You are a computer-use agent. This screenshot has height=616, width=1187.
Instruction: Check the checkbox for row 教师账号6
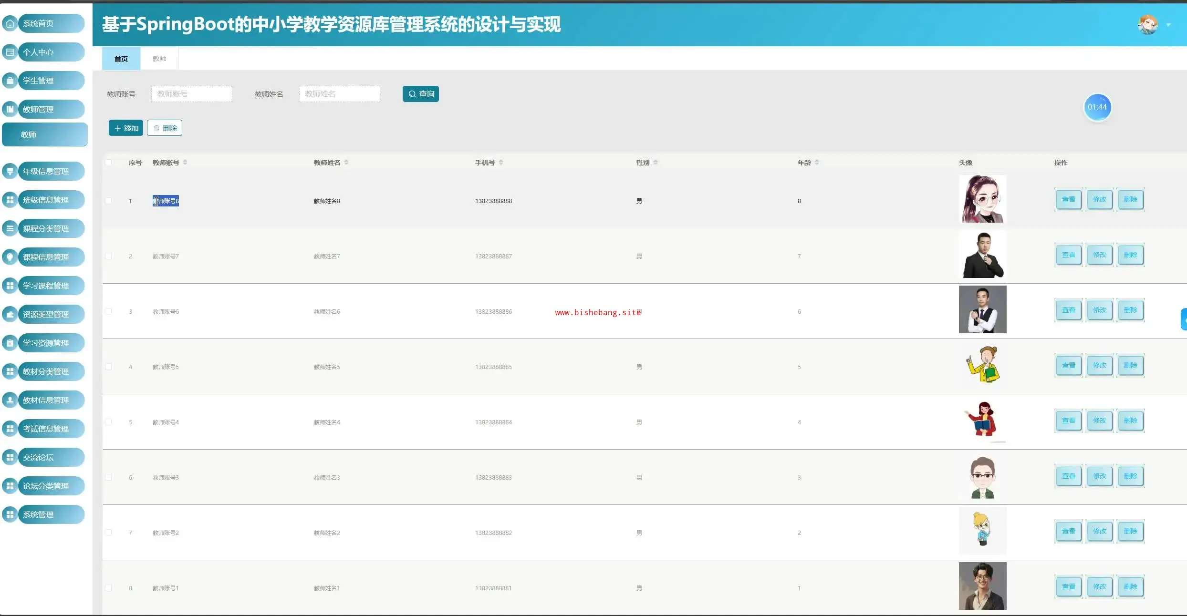109,311
